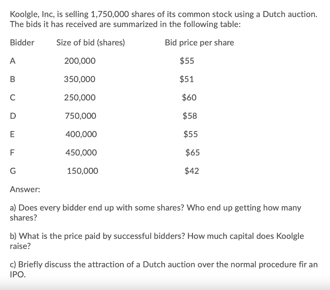Click the $60 bid price for C
Screen dimensions: 330x290
[189, 98]
